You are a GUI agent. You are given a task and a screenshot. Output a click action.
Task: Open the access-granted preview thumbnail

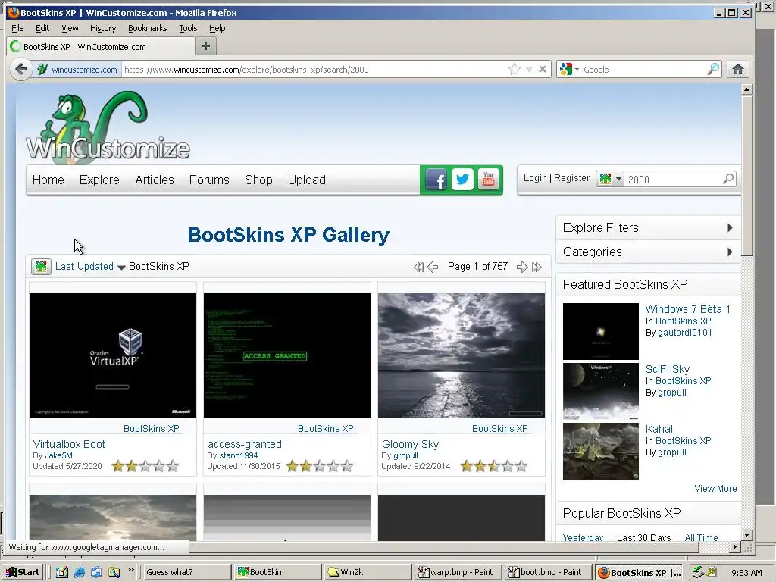coord(287,356)
